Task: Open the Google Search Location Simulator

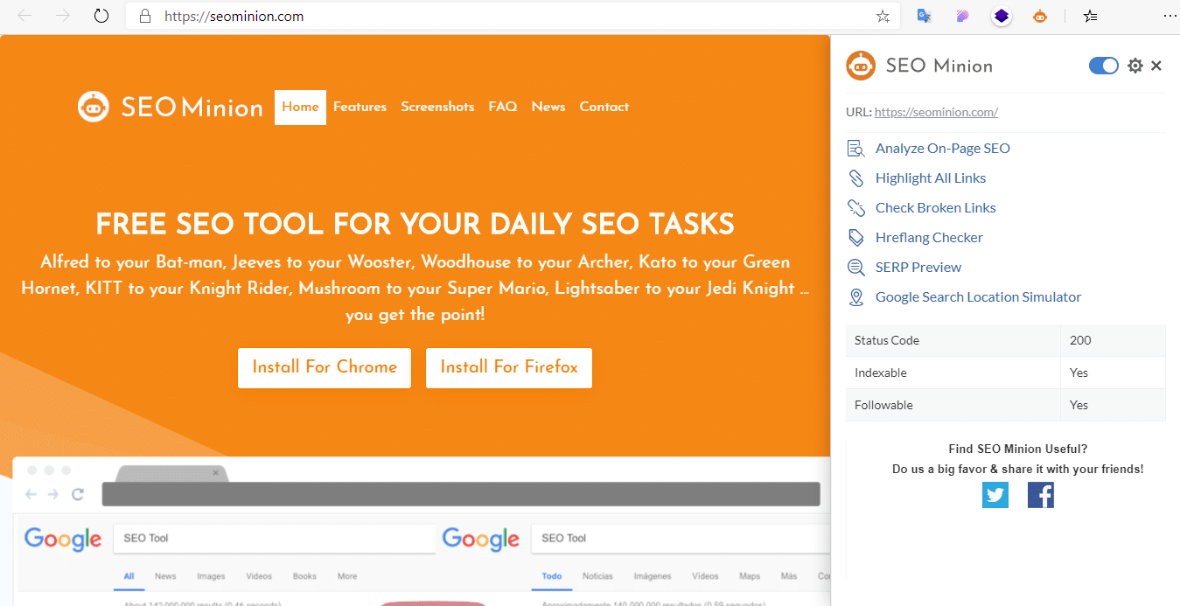Action: coord(978,296)
